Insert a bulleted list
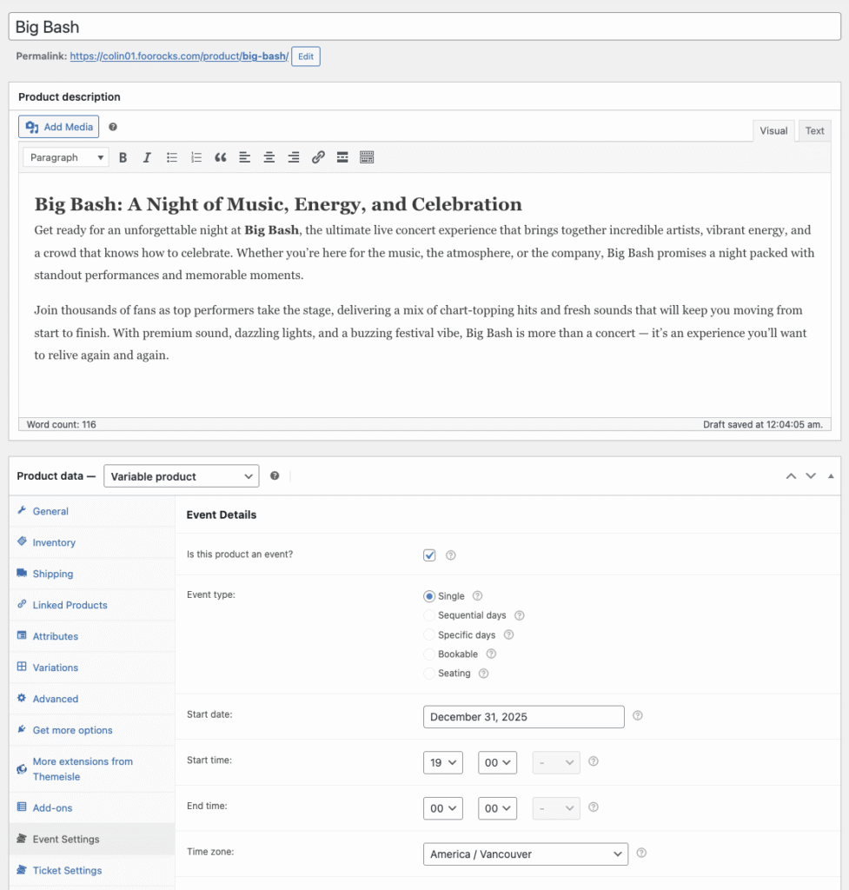Screen dimensions: 849x890 point(171,157)
